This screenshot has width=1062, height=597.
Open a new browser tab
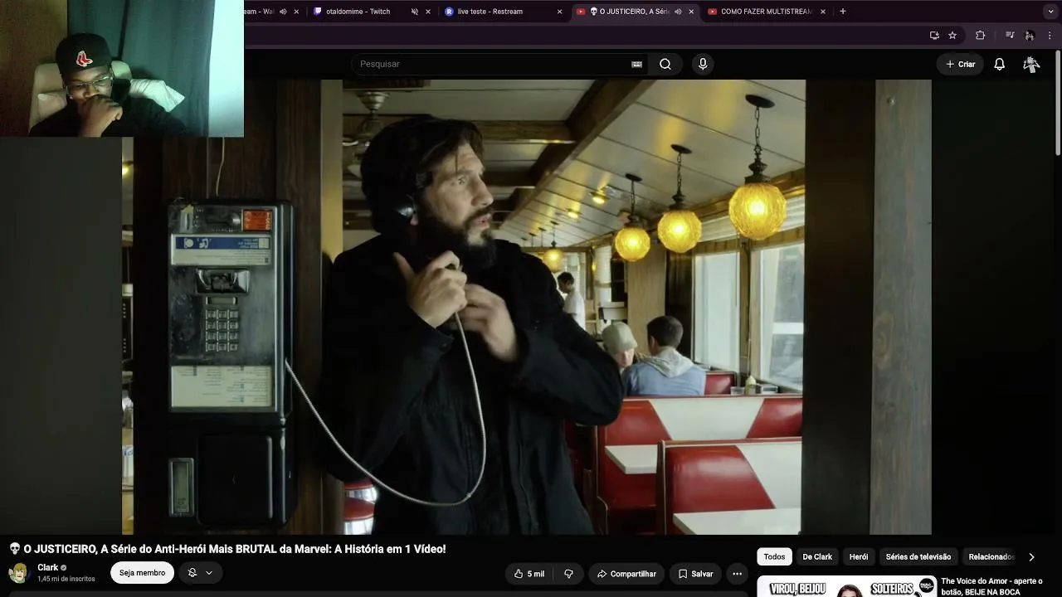[x=843, y=12]
